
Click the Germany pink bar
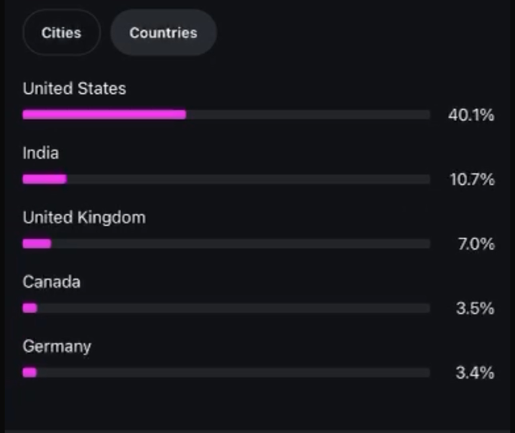[30, 373]
